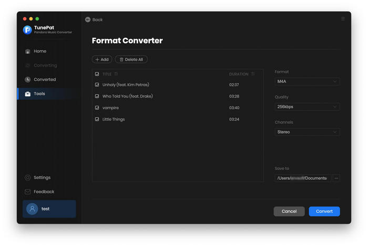The height and width of the screenshot is (246, 368).
Task: Click the TunePat logo icon
Action: click(x=27, y=30)
